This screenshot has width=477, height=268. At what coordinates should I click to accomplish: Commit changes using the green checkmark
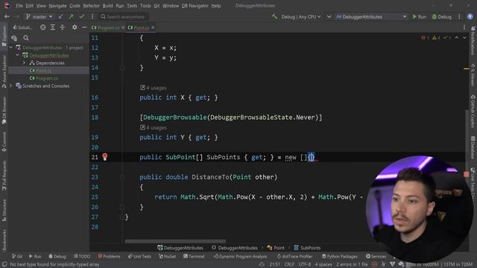(x=81, y=16)
